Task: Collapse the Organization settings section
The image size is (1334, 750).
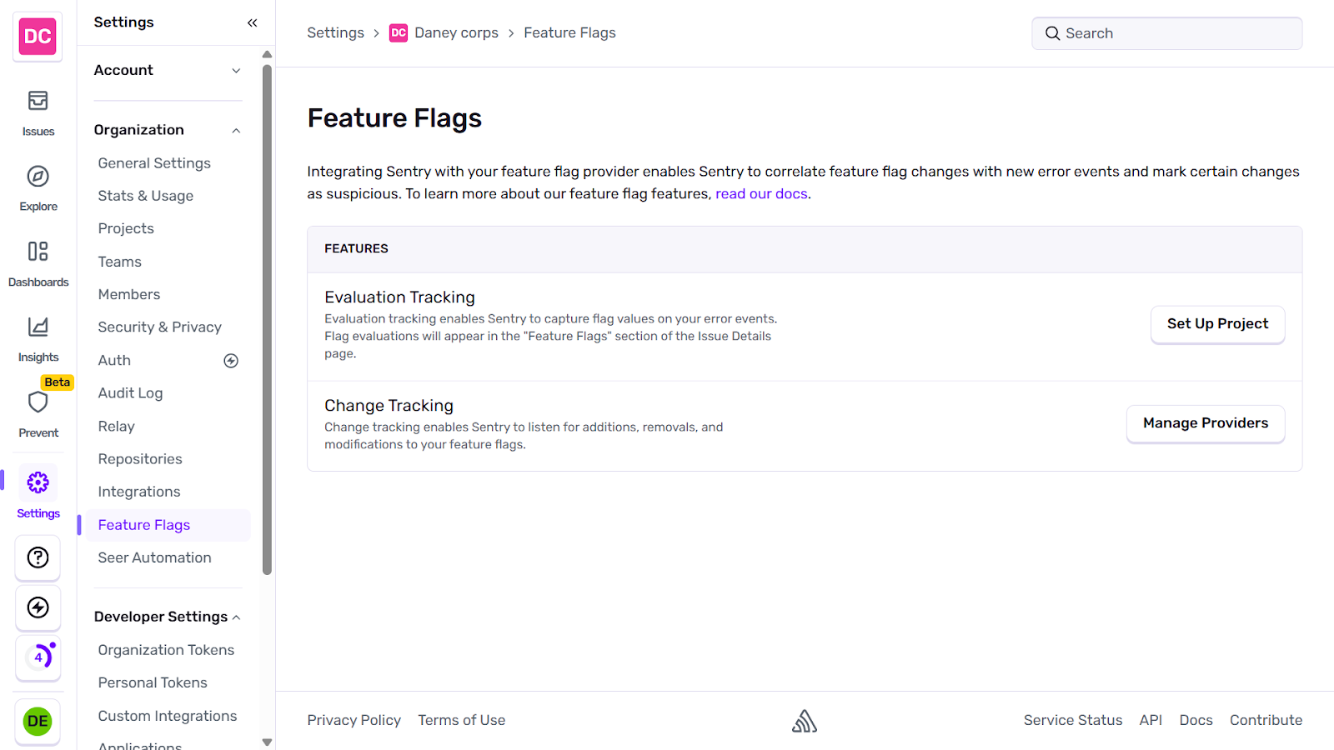Action: (236, 130)
